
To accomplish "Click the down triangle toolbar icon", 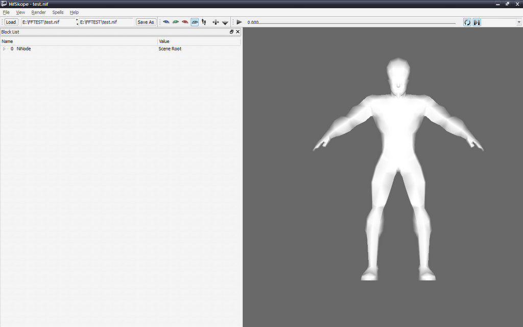I will 225,22.
